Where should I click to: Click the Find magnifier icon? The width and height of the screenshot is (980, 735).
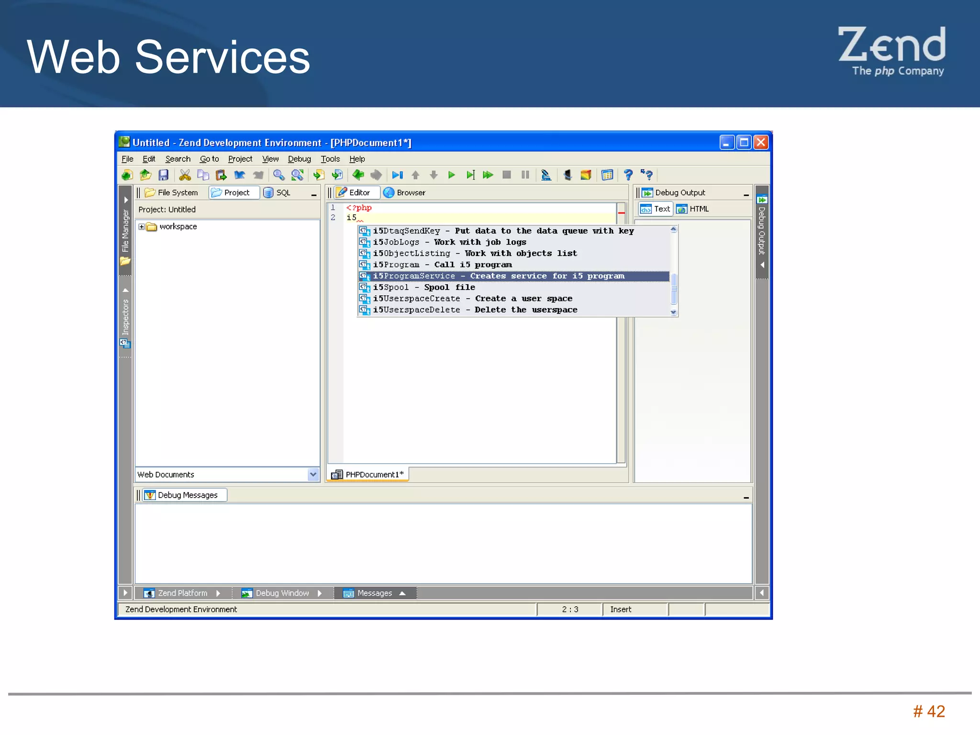click(x=279, y=175)
